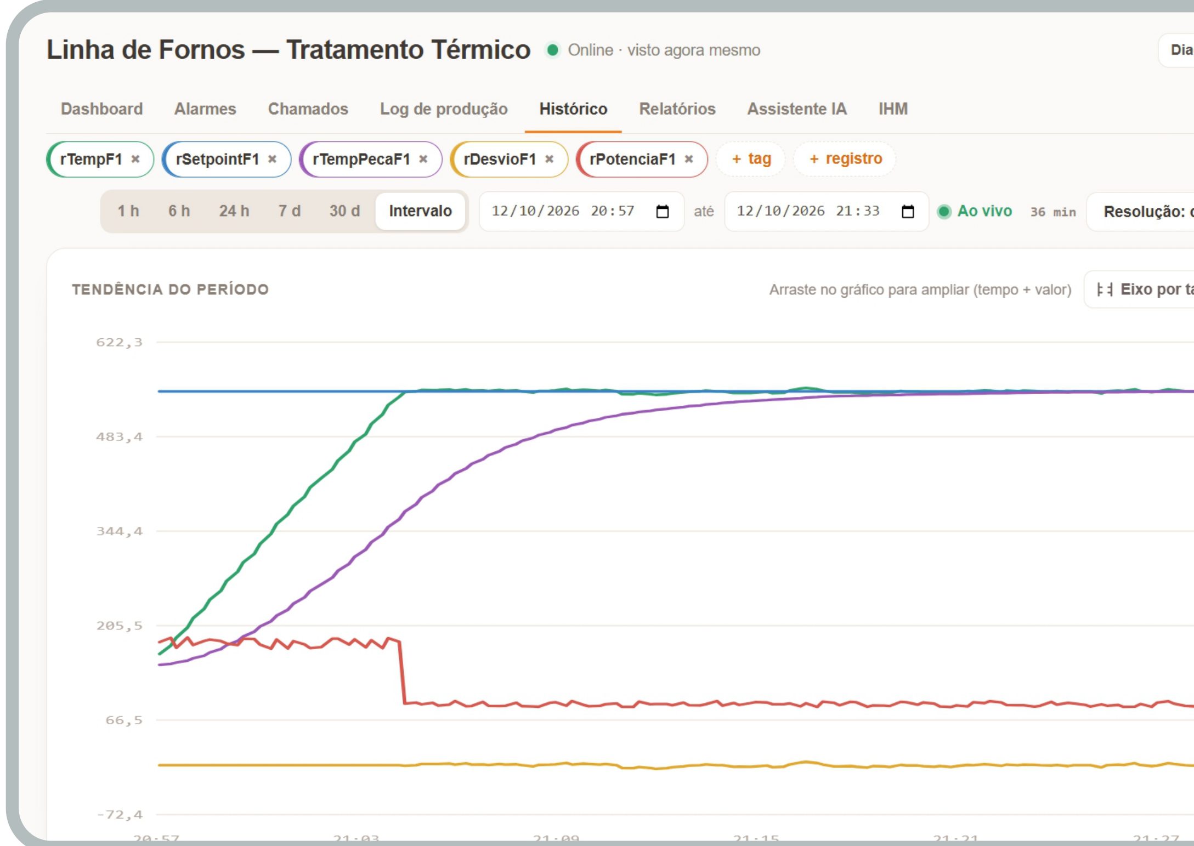Choose the 24 h time range
Screen dimensions: 1194x846
(234, 211)
